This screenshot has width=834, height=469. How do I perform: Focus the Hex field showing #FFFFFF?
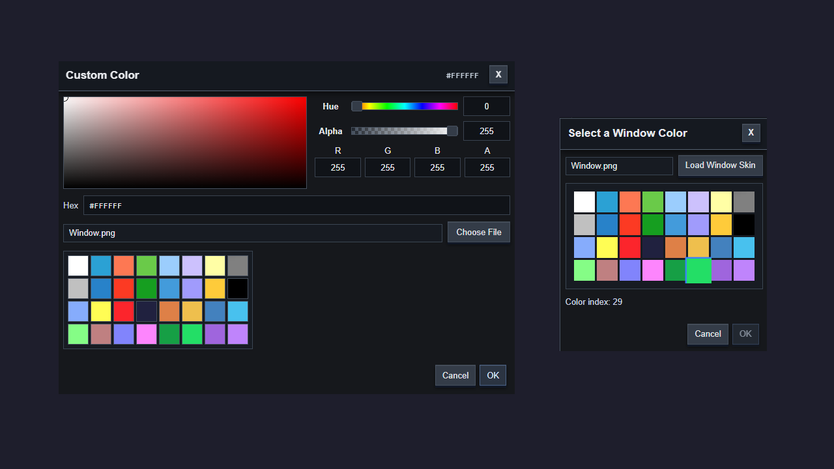point(296,205)
